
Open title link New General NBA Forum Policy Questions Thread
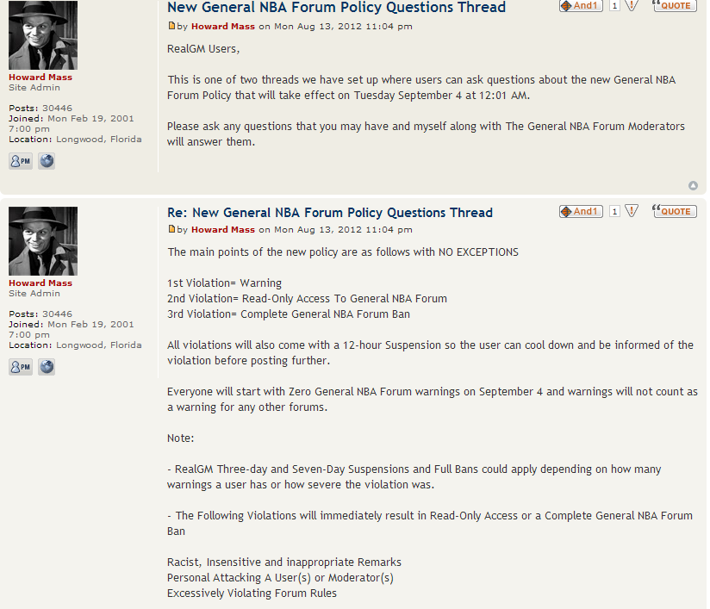pos(336,7)
